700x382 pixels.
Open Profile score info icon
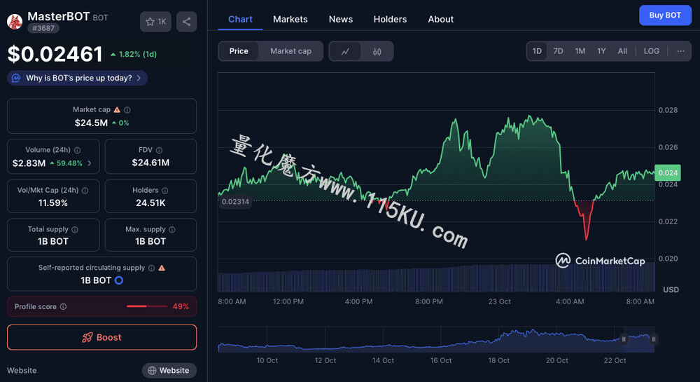tap(64, 306)
